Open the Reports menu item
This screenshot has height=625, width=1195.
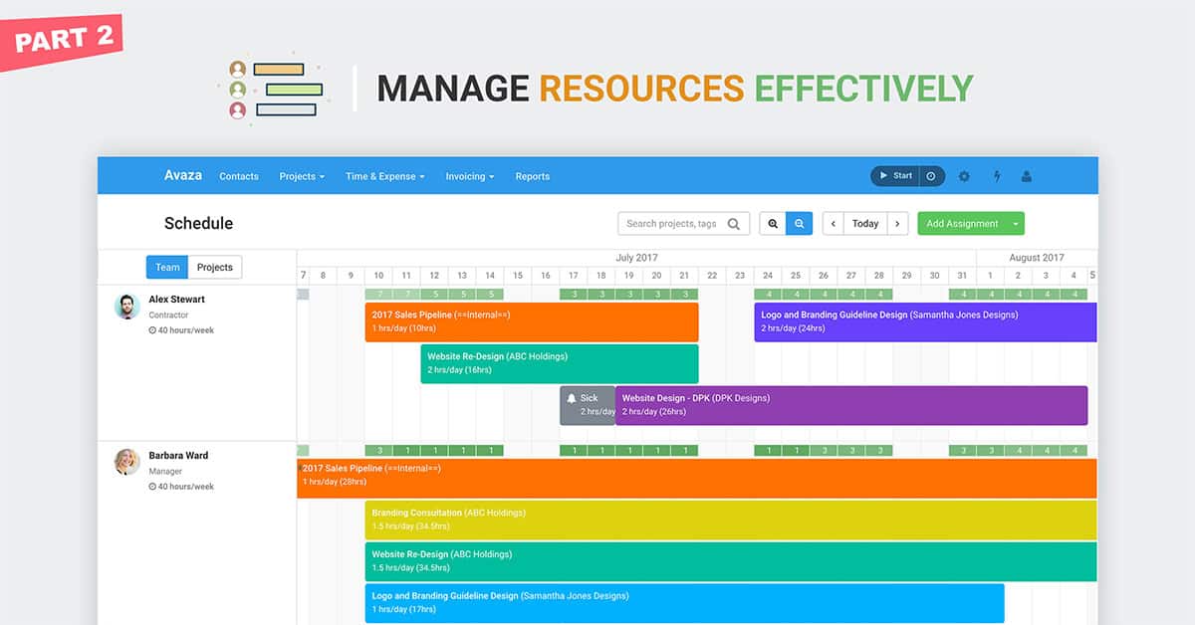532,176
